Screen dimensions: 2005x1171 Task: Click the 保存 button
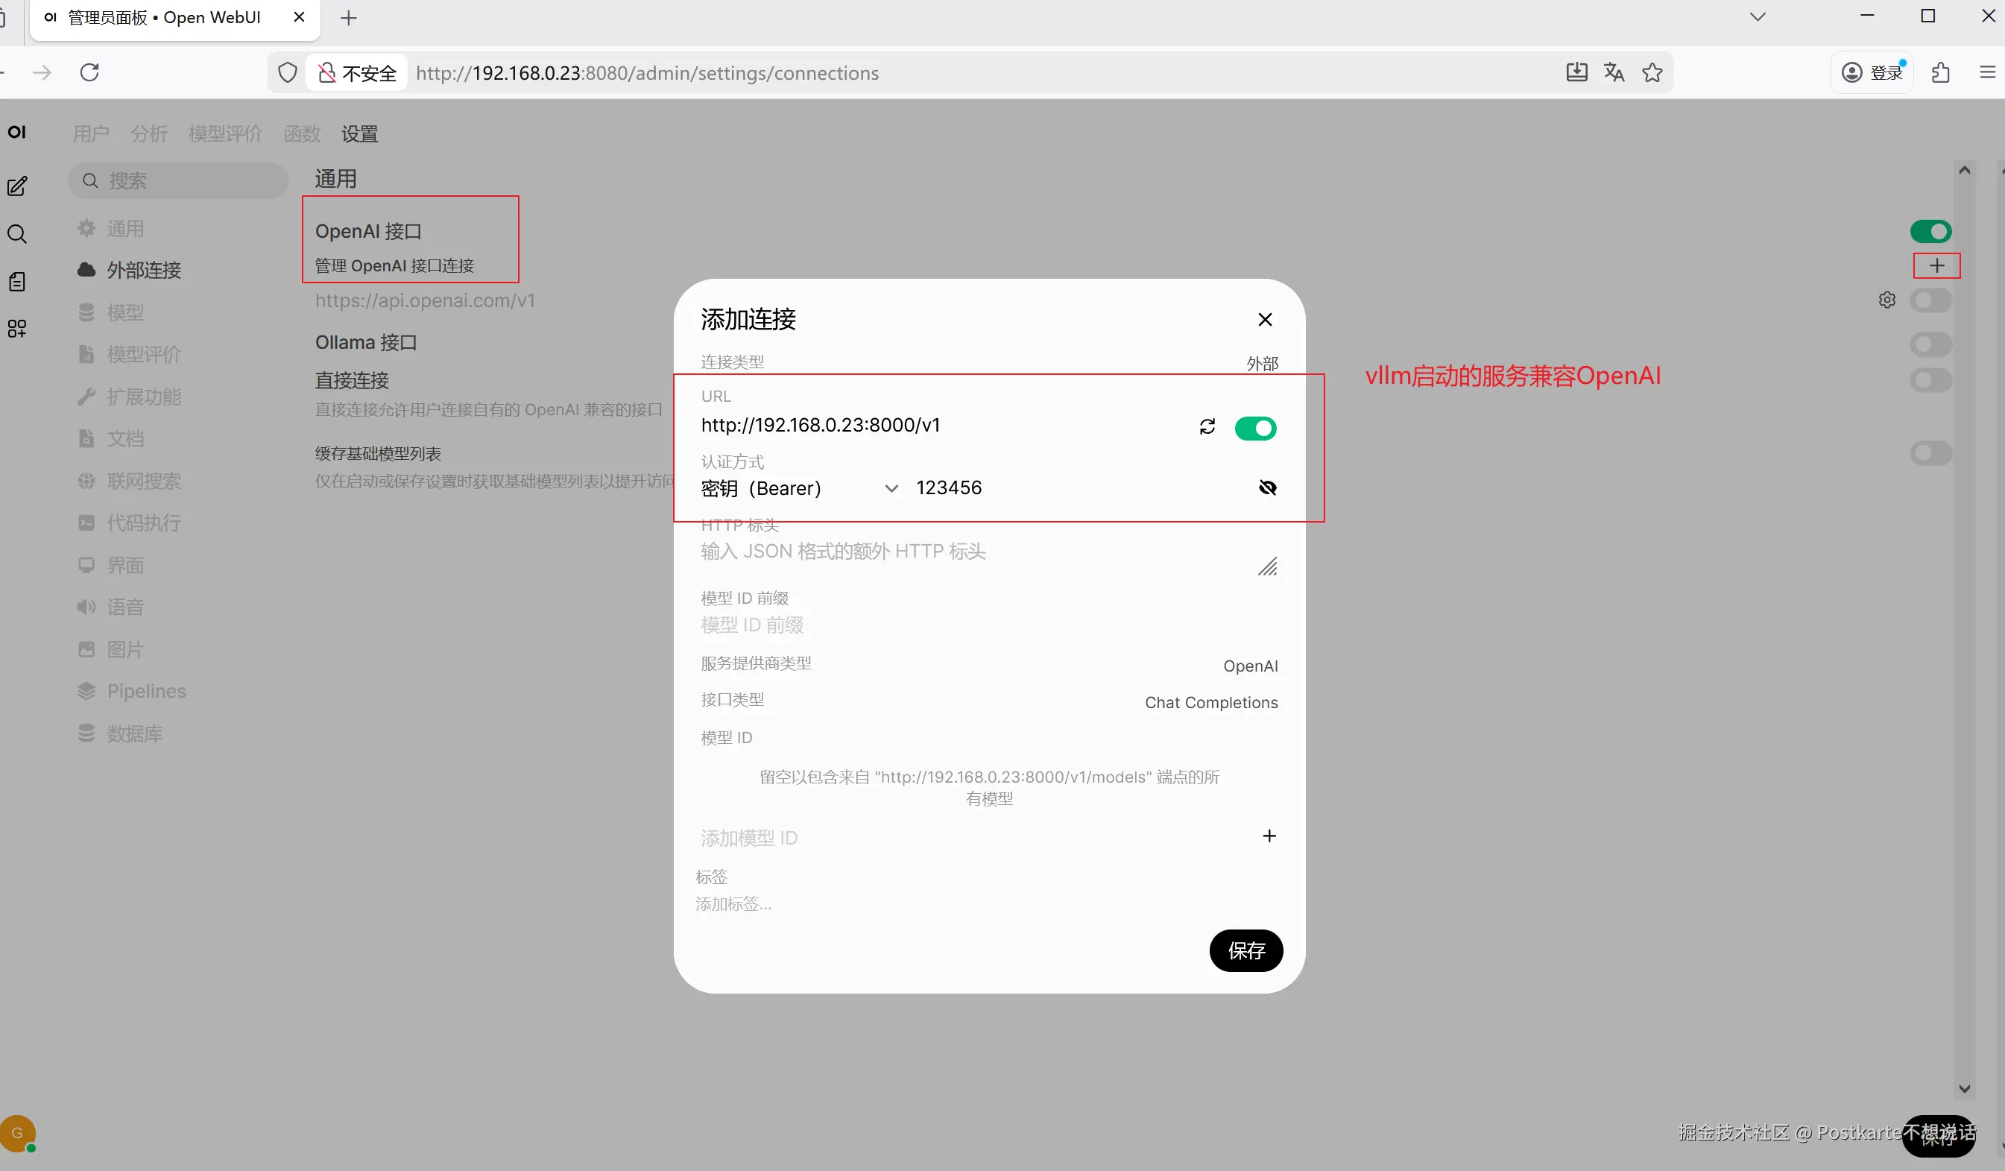click(x=1245, y=950)
